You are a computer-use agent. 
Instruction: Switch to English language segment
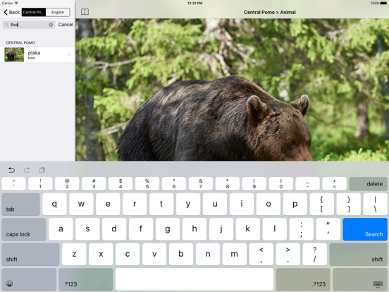(58, 12)
